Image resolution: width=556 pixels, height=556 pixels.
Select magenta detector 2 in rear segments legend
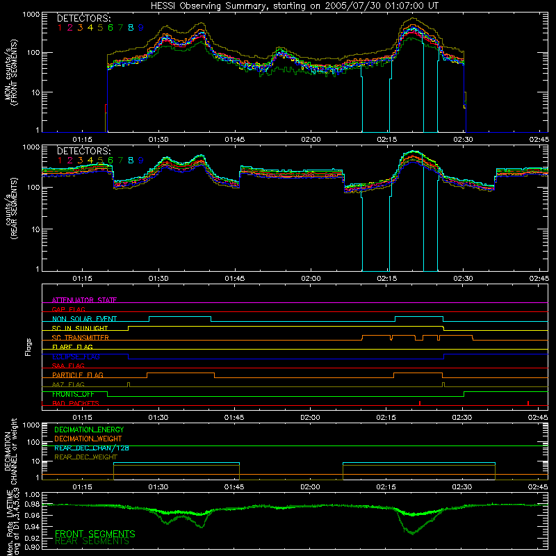(x=70, y=161)
